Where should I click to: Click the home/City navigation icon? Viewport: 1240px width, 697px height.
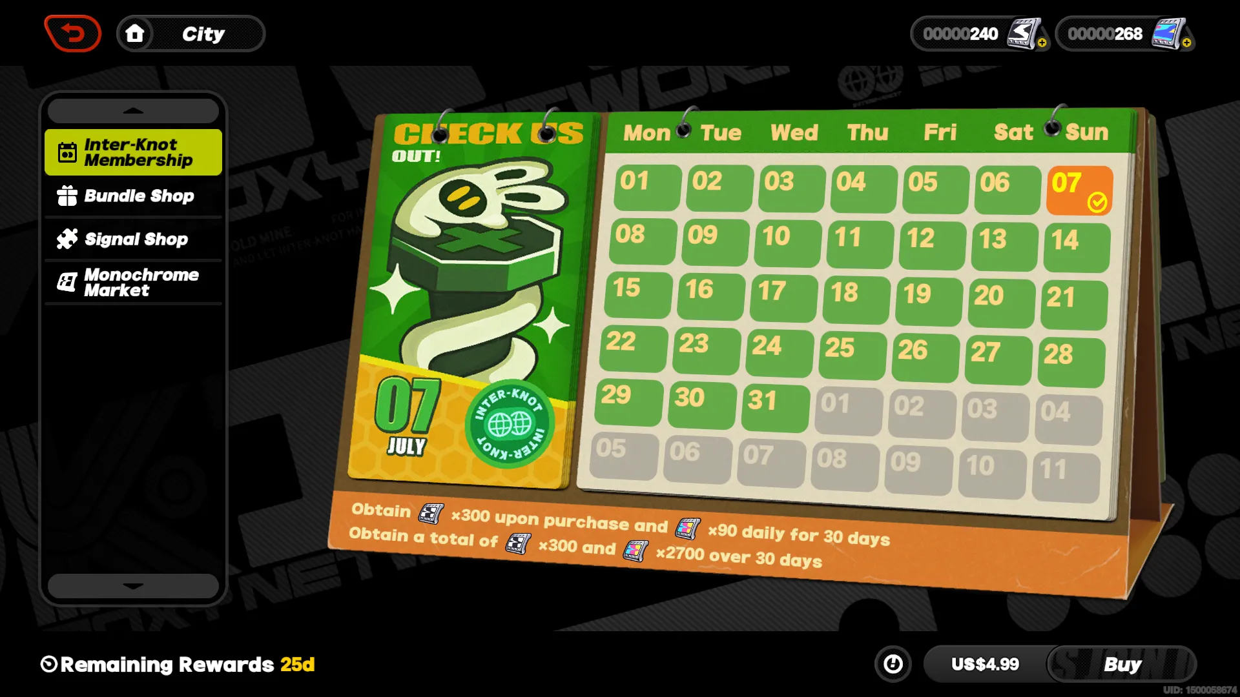pos(134,34)
